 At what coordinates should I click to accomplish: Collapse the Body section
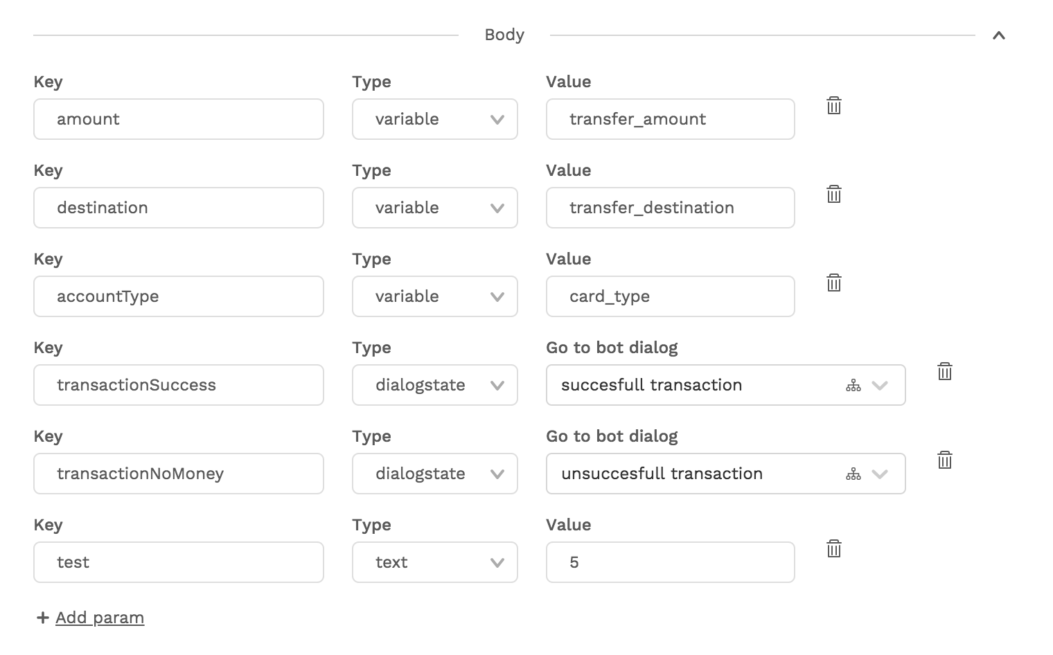(999, 35)
